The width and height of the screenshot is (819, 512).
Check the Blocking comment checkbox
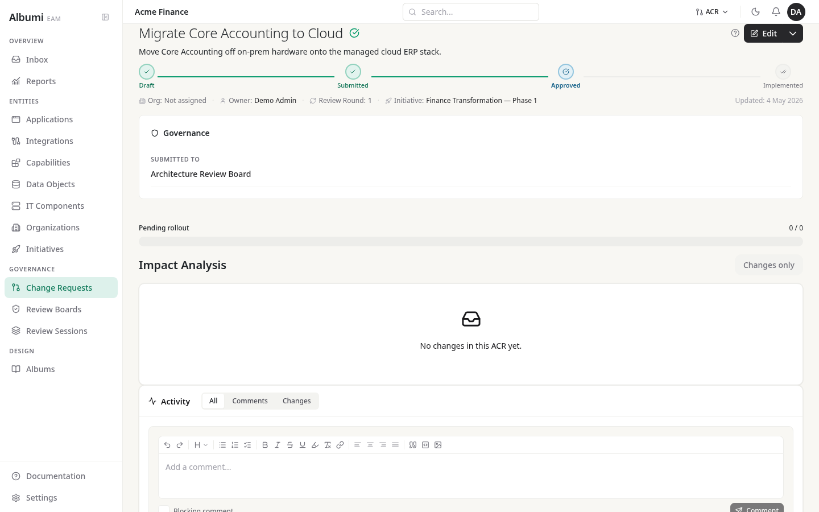[164, 509]
